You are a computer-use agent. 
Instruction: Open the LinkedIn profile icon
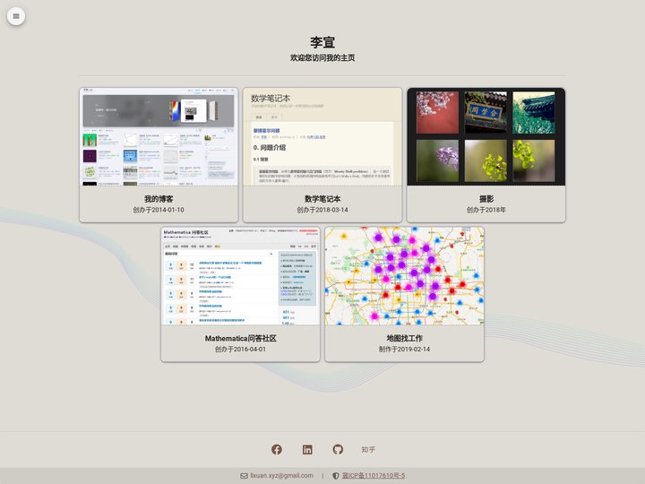(x=307, y=449)
